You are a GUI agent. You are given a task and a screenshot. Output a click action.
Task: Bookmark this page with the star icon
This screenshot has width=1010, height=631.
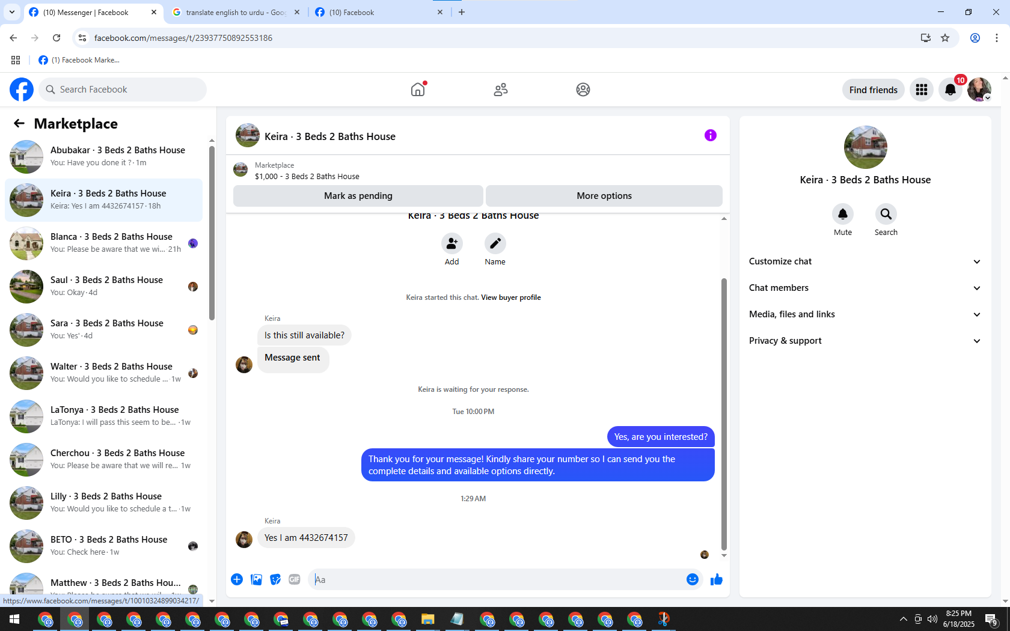(945, 38)
